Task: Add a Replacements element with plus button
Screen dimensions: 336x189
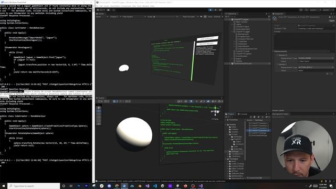Action: point(328,73)
